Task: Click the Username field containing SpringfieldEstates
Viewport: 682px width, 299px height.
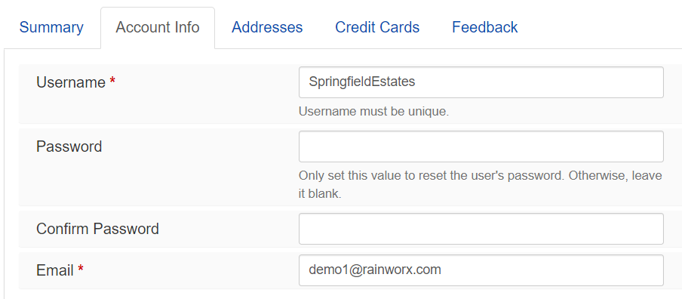Action: coord(481,82)
